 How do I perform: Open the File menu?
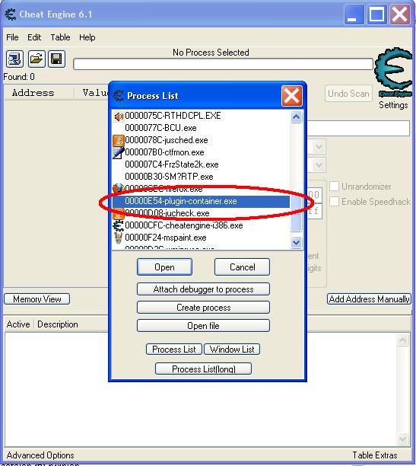(x=12, y=37)
